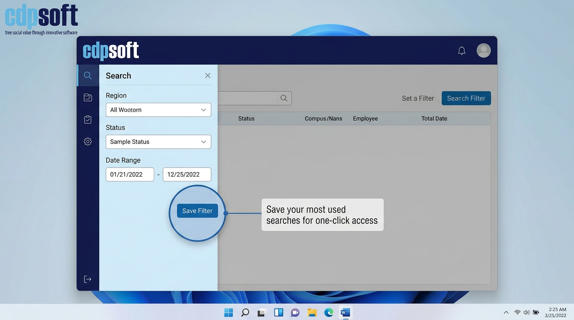
Task: Open the clipboard checklist sidebar icon
Action: pyautogui.click(x=88, y=120)
